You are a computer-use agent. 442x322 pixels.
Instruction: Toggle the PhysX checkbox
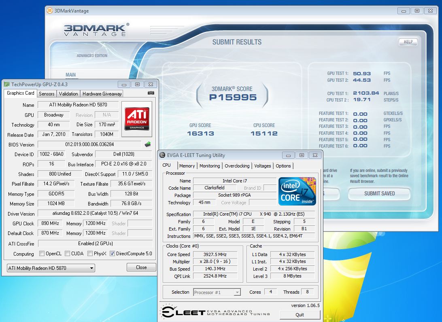[x=90, y=254]
